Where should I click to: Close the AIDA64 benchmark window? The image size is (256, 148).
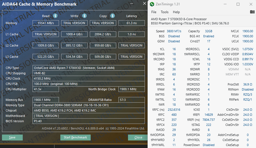[145, 3]
